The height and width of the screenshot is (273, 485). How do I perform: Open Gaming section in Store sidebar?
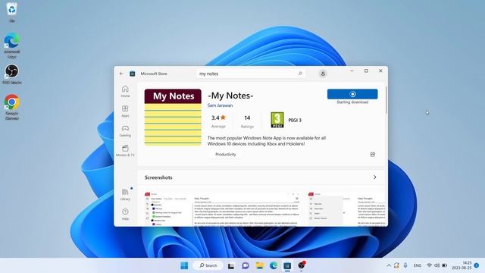[x=125, y=131]
